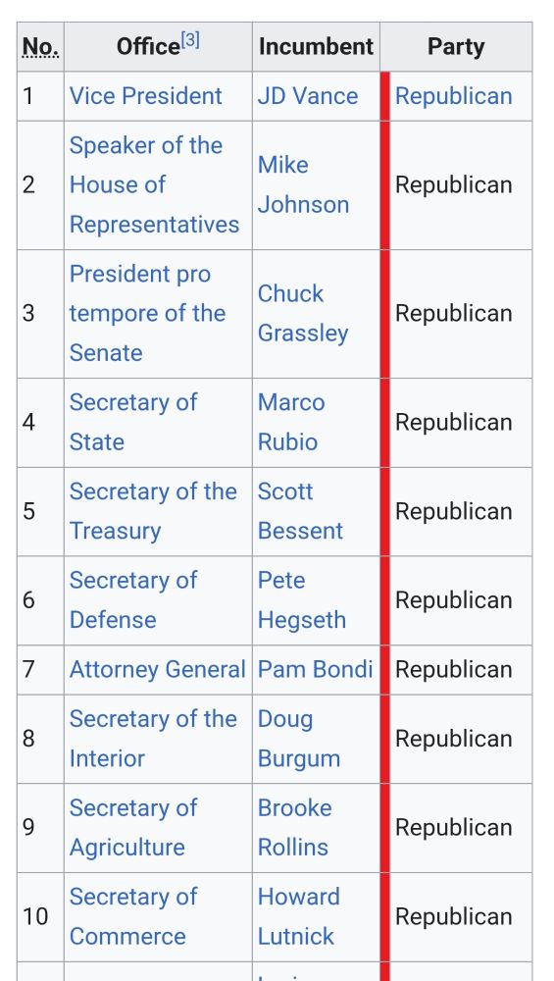Open the Vice President office link
Screen dimensions: 554x981
coord(146,96)
